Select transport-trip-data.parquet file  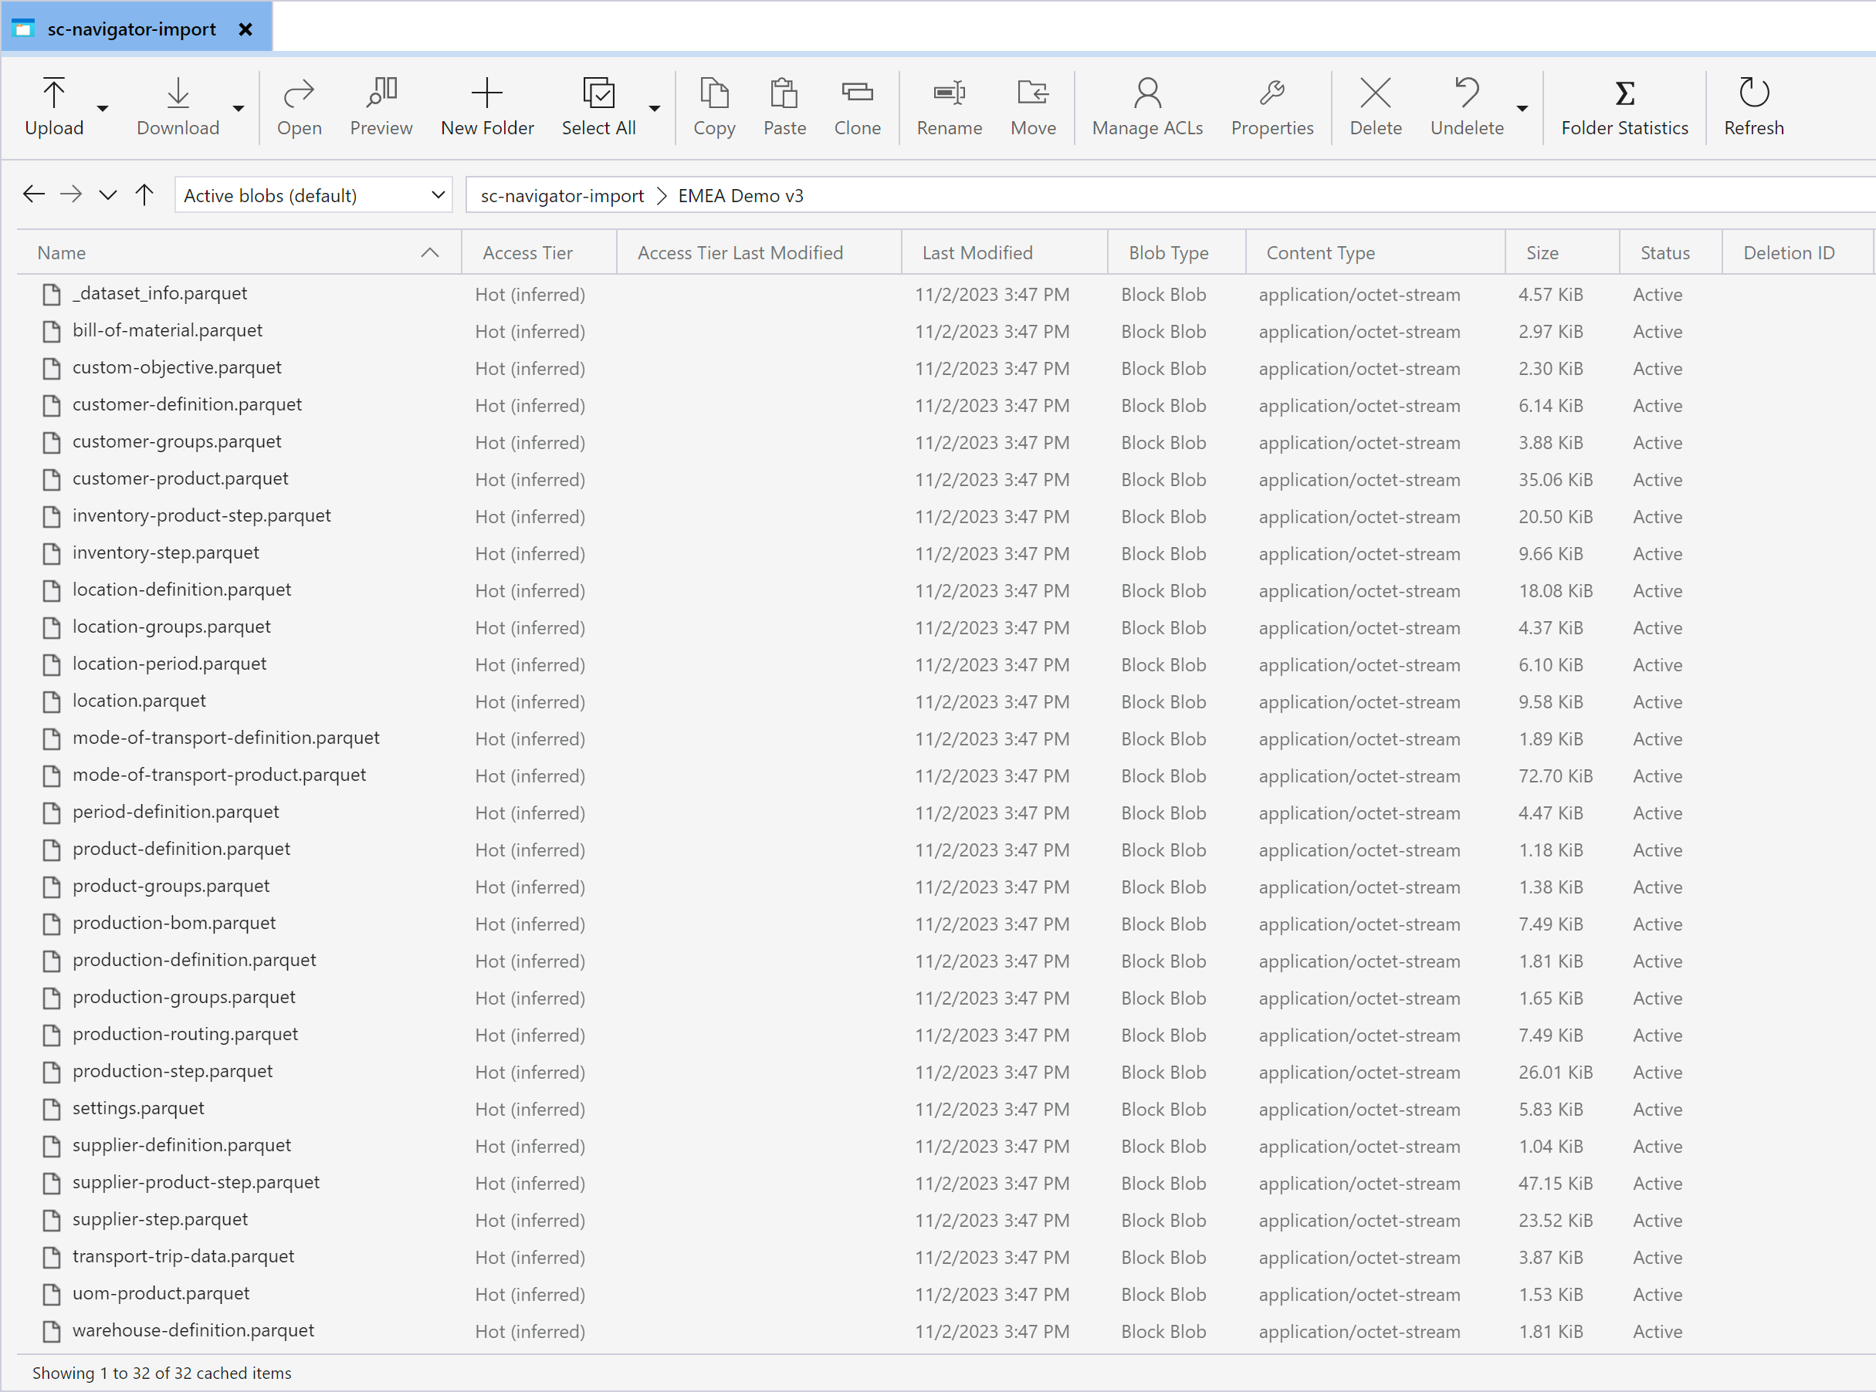pyautogui.click(x=183, y=1256)
